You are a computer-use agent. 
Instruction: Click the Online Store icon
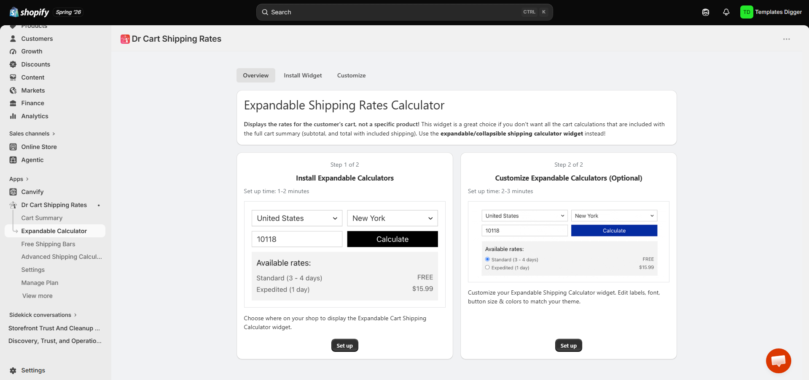pyautogui.click(x=13, y=147)
